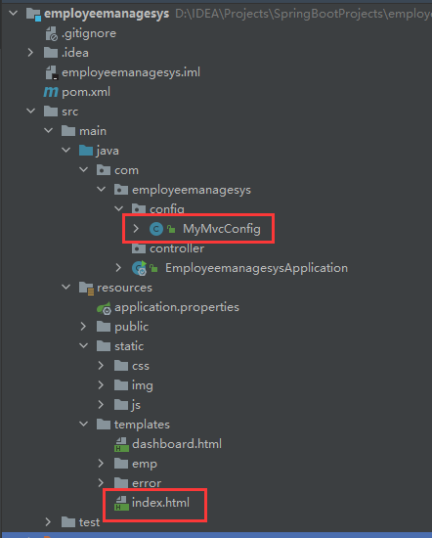Click the public folder icon
Viewport: 432px width, 538px height.
tap(104, 327)
